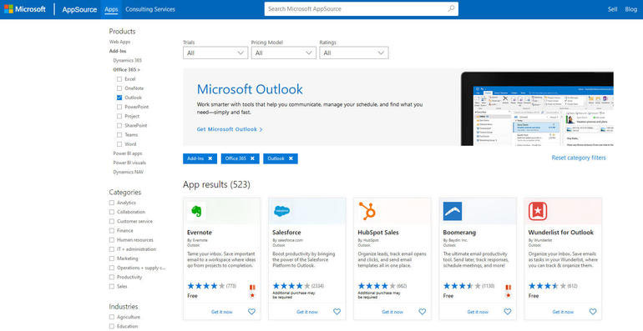
Task: Click the Microsoft logo in header
Action: point(24,9)
